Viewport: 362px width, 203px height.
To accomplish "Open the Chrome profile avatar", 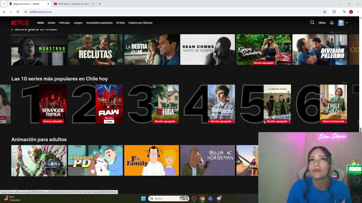I will tap(351, 12).
